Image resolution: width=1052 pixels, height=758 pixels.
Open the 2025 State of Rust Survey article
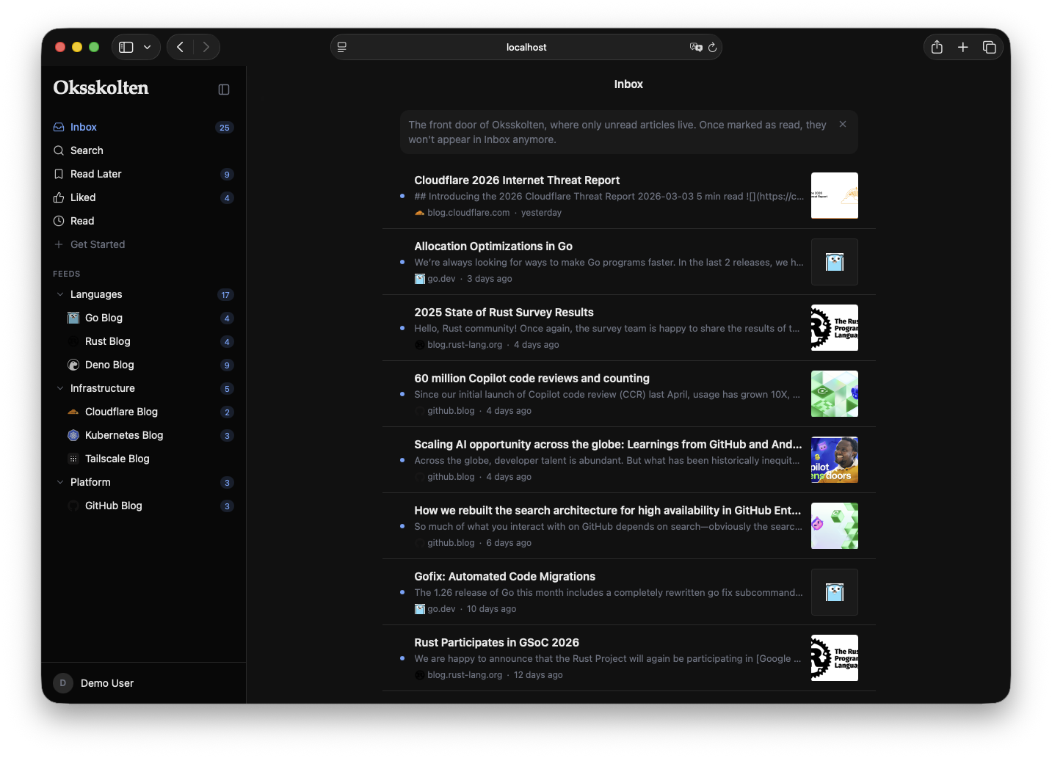504,312
